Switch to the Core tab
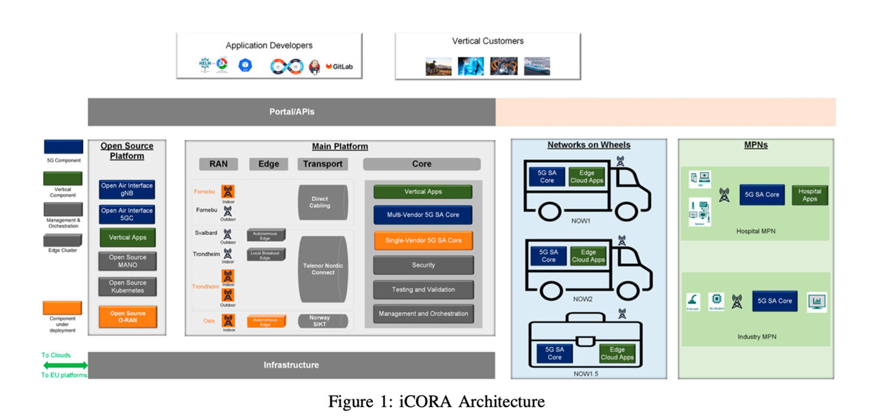 pos(421,164)
